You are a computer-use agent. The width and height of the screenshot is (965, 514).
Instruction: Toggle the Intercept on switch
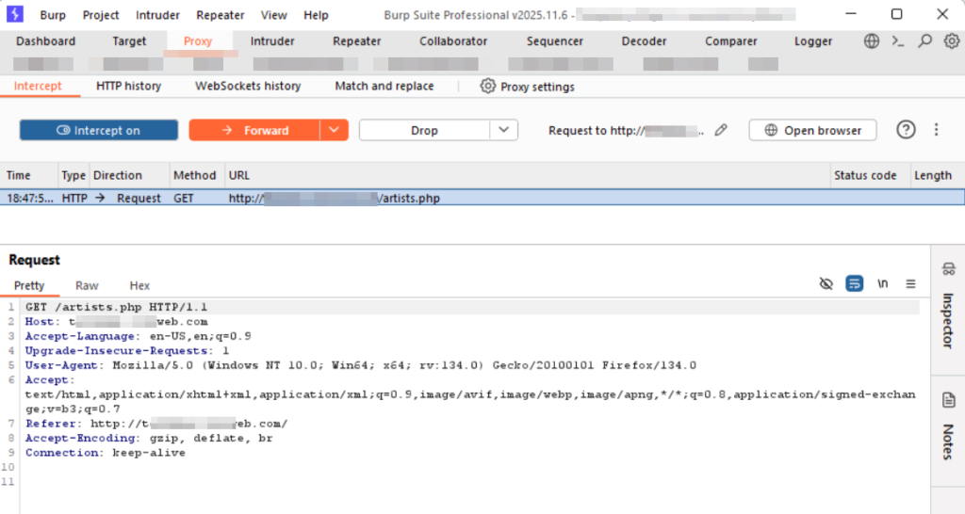coord(98,131)
